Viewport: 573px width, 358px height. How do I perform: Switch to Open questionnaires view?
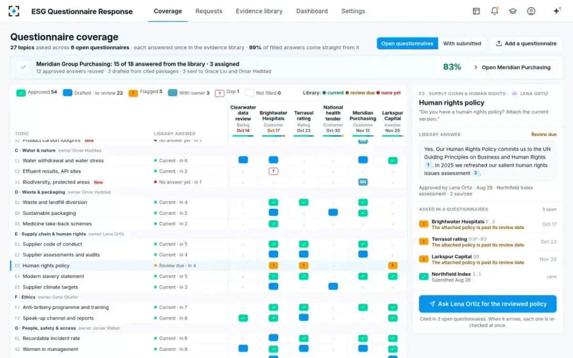pos(407,43)
